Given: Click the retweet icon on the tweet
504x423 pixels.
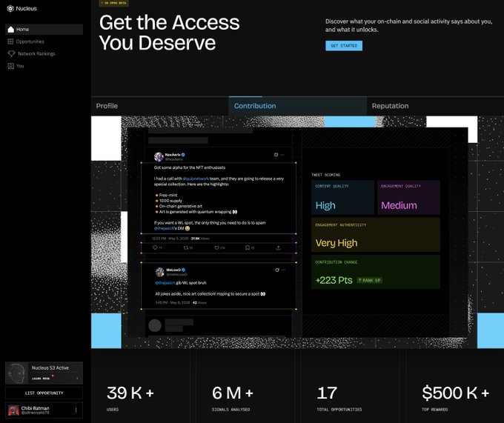Looking at the screenshot, I should tap(186, 247).
